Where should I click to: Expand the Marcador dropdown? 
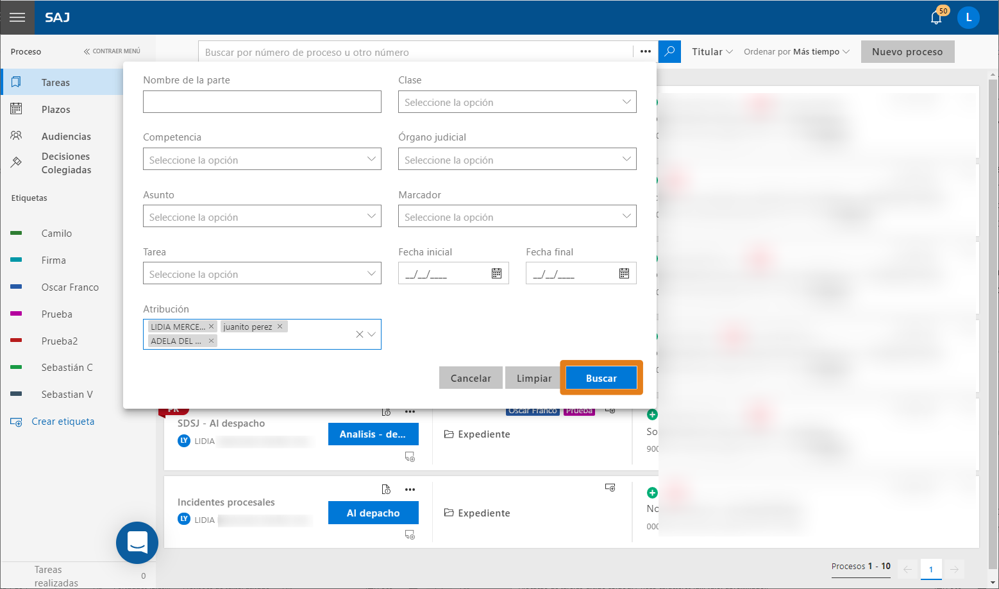(517, 216)
